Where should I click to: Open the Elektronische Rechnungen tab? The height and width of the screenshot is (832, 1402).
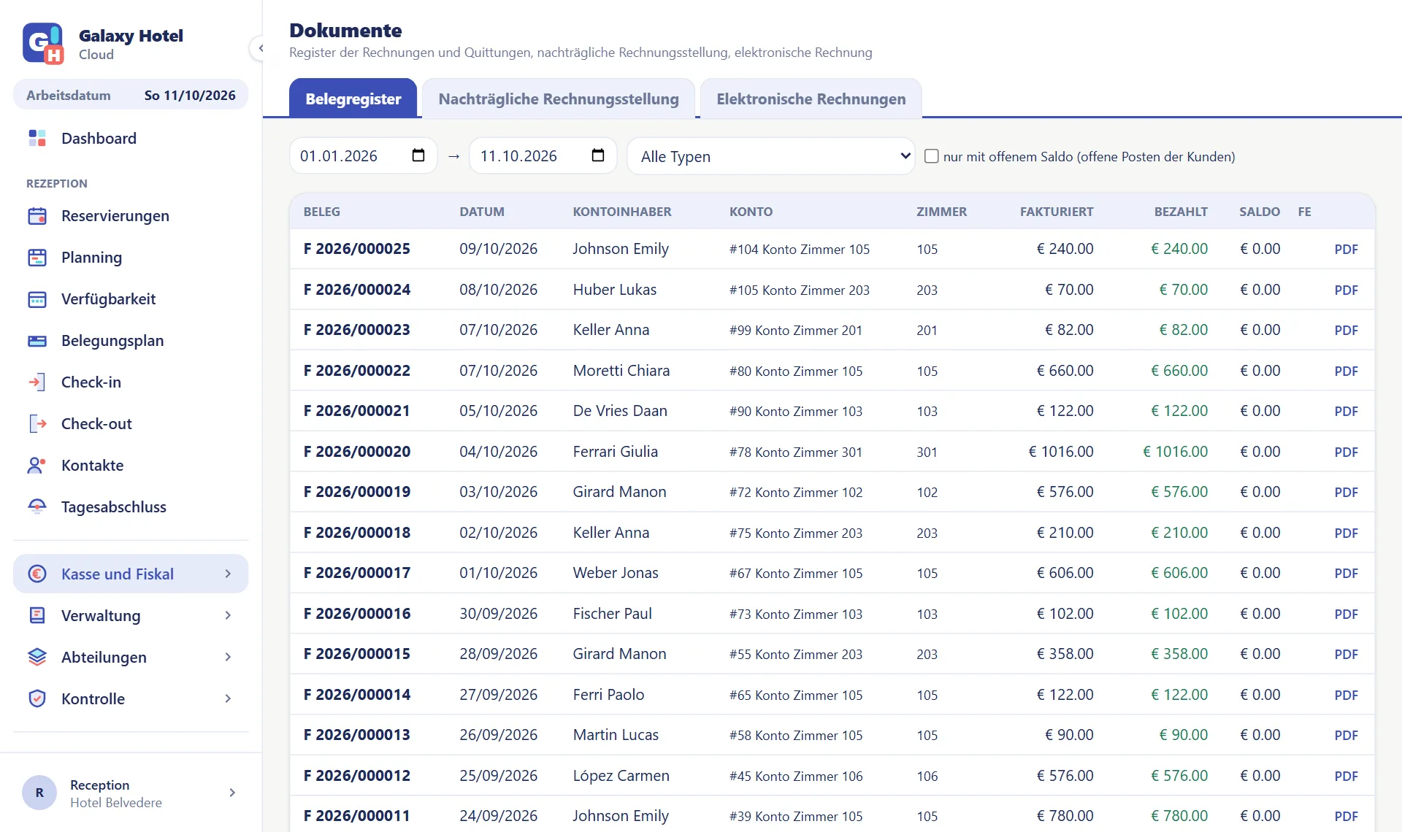(x=811, y=99)
